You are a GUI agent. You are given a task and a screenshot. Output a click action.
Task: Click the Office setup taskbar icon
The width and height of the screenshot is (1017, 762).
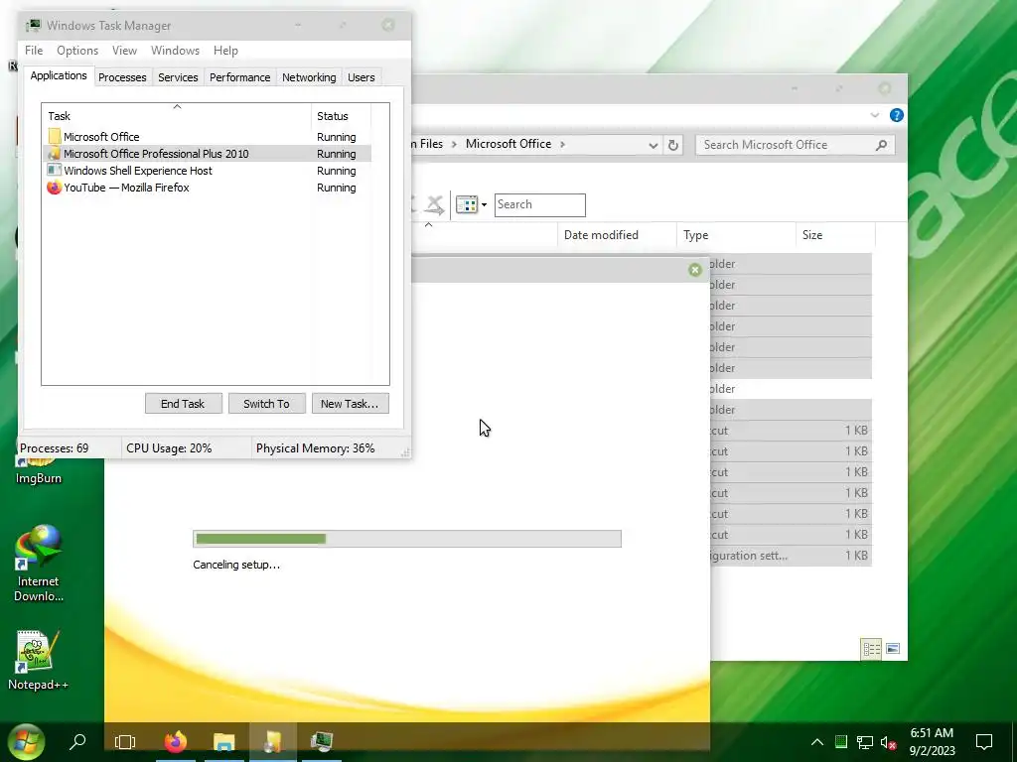click(x=273, y=741)
